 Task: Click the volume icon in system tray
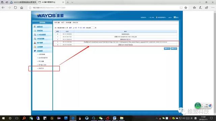click(184, 118)
